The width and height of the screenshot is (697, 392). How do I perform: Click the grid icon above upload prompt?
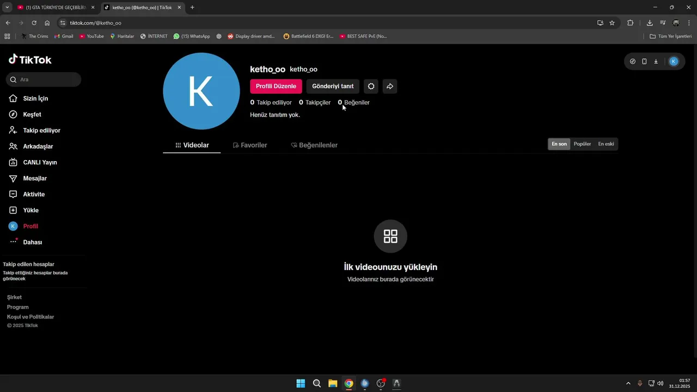390,236
